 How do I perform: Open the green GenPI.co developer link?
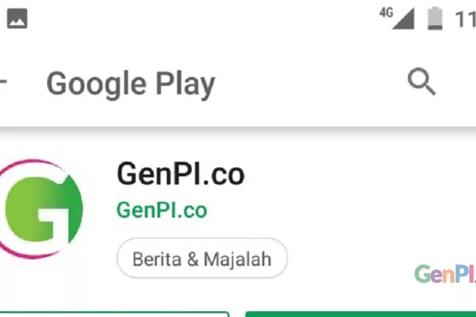(x=162, y=210)
